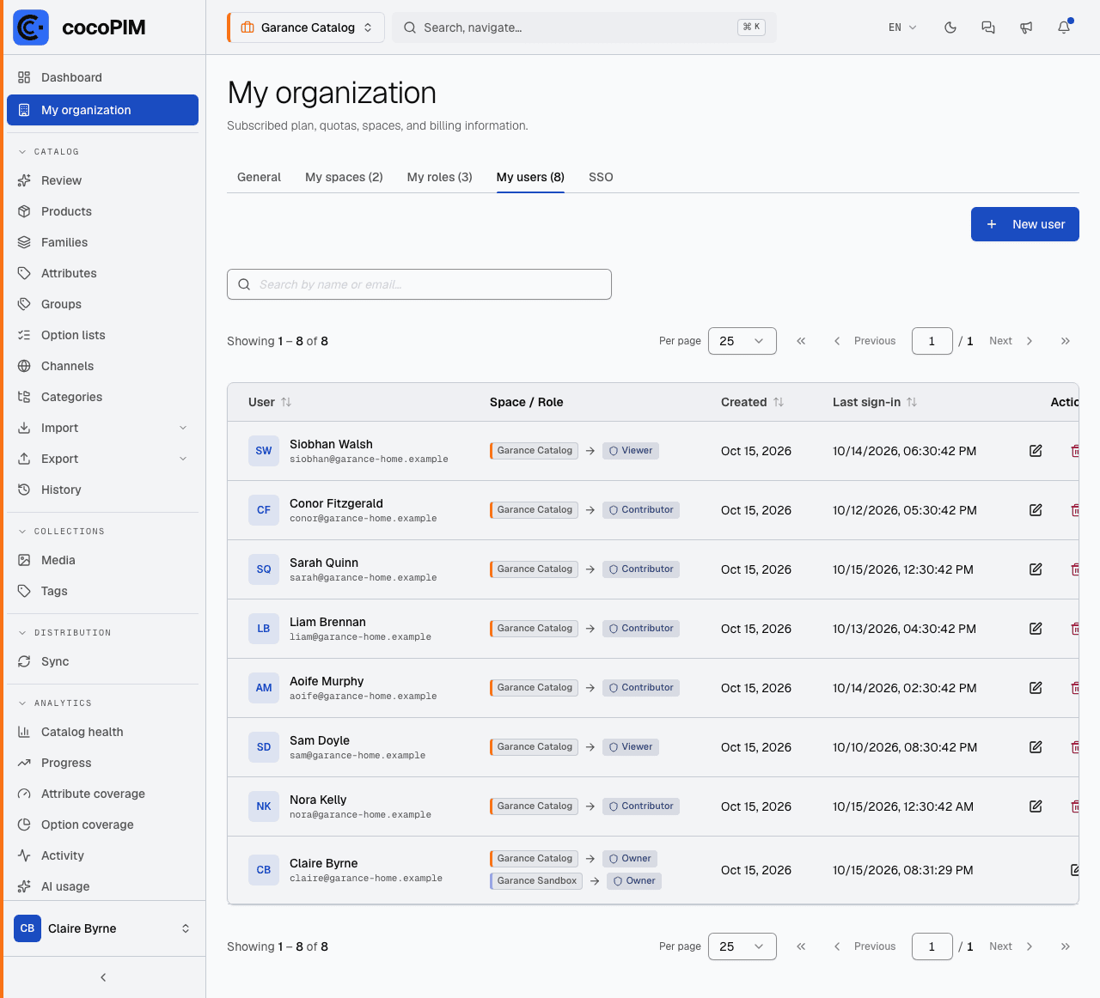The height and width of the screenshot is (998, 1100).
Task: Expand the Export submenu
Action: pyautogui.click(x=103, y=459)
